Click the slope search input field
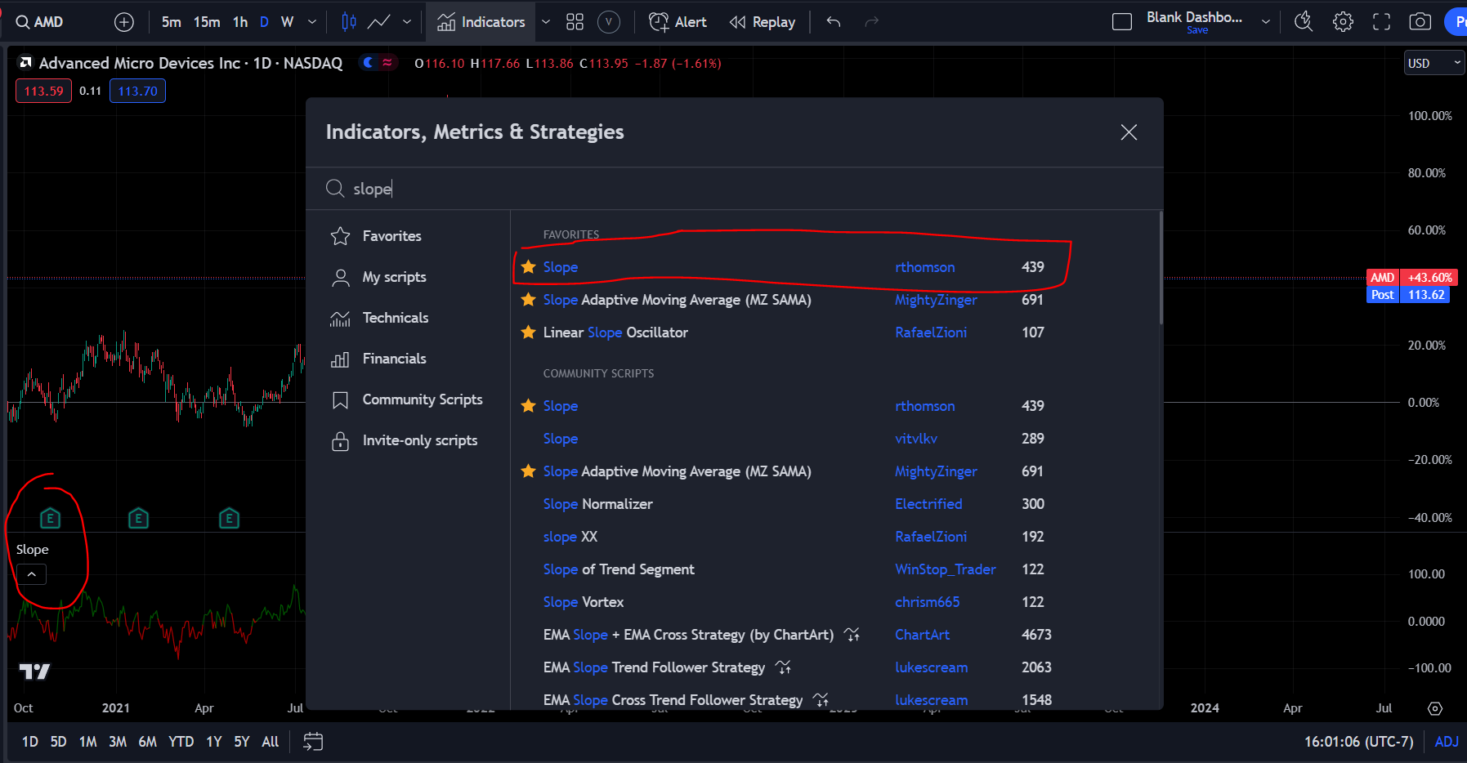Viewport: 1467px width, 763px height. (734, 189)
